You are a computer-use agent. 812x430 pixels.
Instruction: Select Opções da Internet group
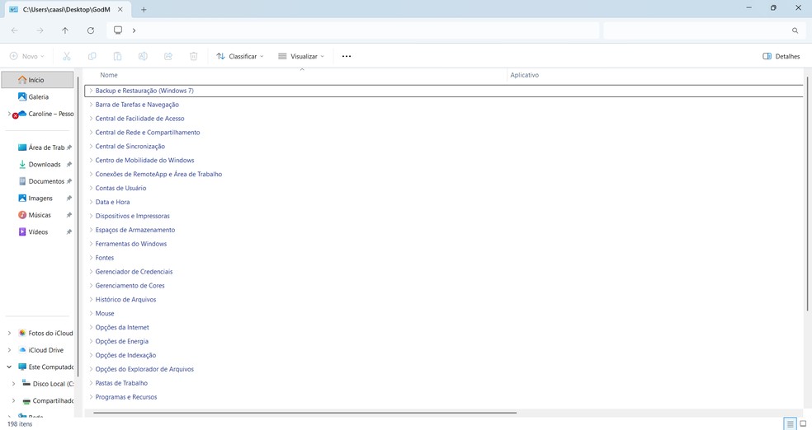(121, 328)
